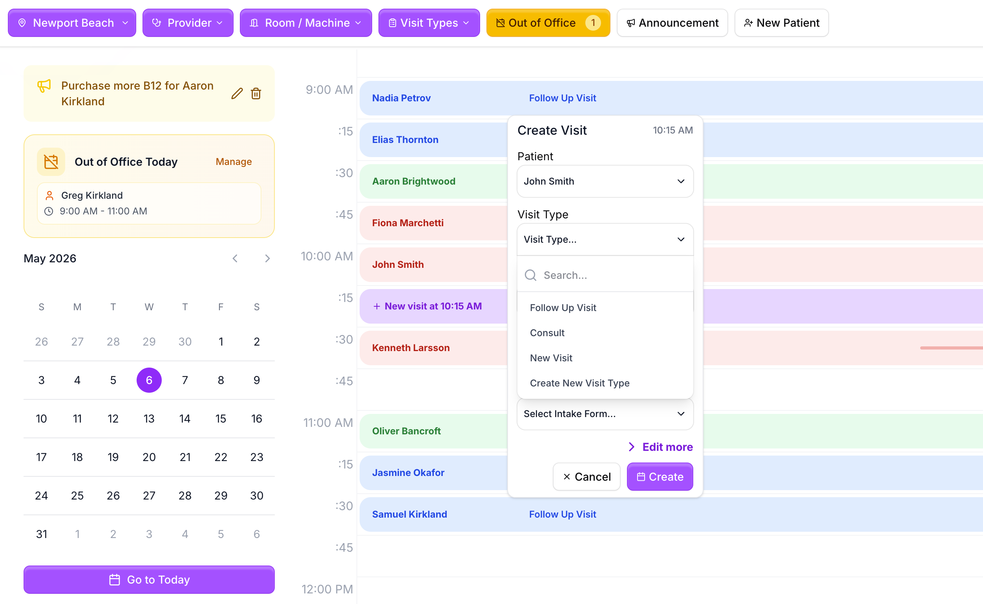Click the Out of Office Today calendar icon
Screen dimensions: 983x604
[51, 162]
